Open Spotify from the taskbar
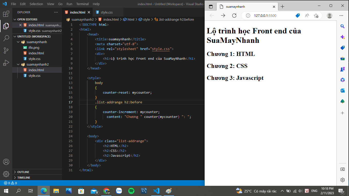349x196 pixels. (131, 191)
